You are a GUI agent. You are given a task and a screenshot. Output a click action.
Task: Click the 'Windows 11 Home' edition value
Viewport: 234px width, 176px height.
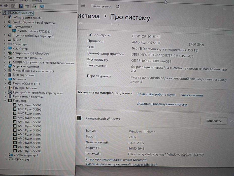coord(142,131)
